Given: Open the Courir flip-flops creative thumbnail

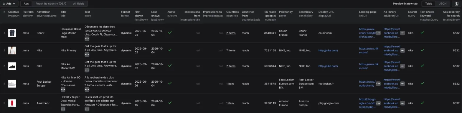Looking at the screenshot, I should click(12, 33).
